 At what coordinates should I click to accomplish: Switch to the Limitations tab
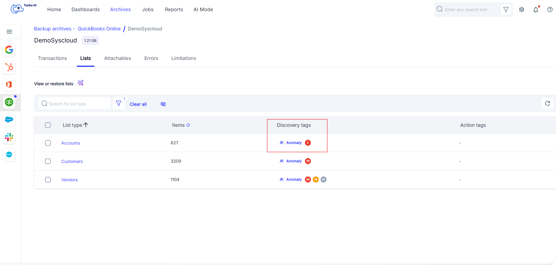(x=184, y=58)
